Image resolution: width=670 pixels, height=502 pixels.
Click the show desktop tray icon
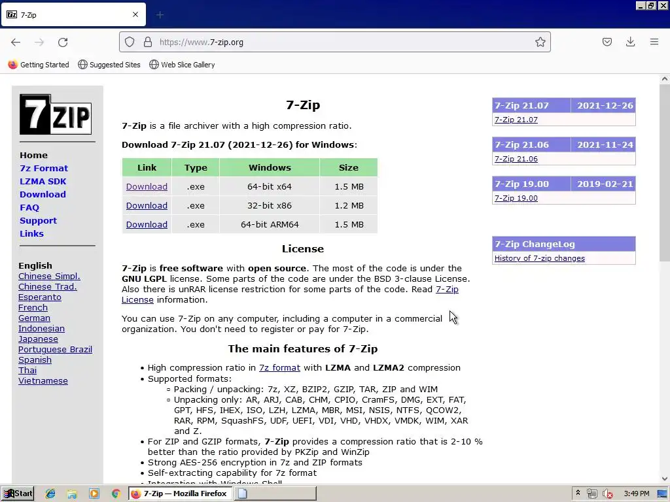[662, 494]
